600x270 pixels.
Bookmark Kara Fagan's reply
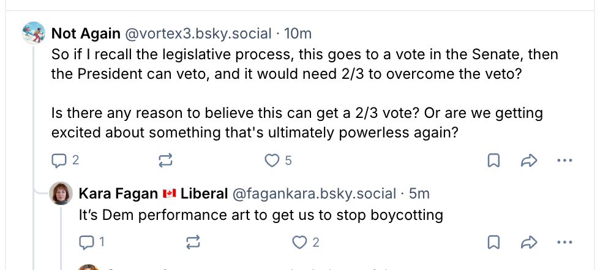[493, 243]
